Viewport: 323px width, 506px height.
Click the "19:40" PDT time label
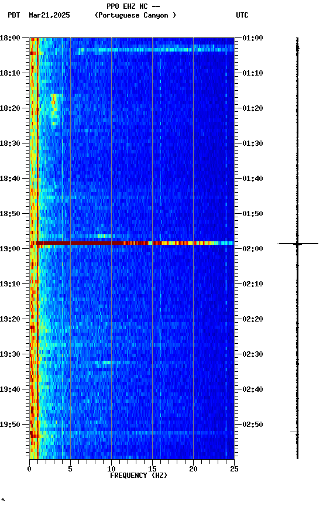point(10,389)
